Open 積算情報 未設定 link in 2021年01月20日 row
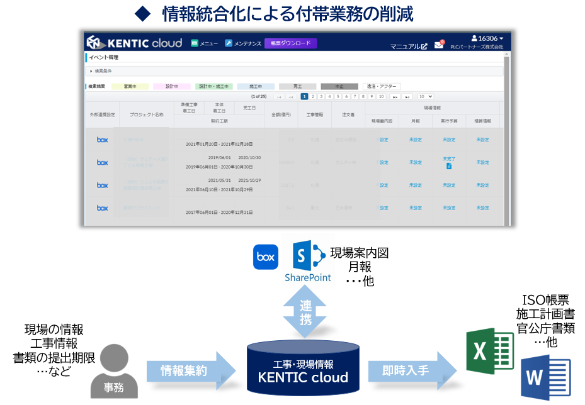585x405 pixels. 482,140
